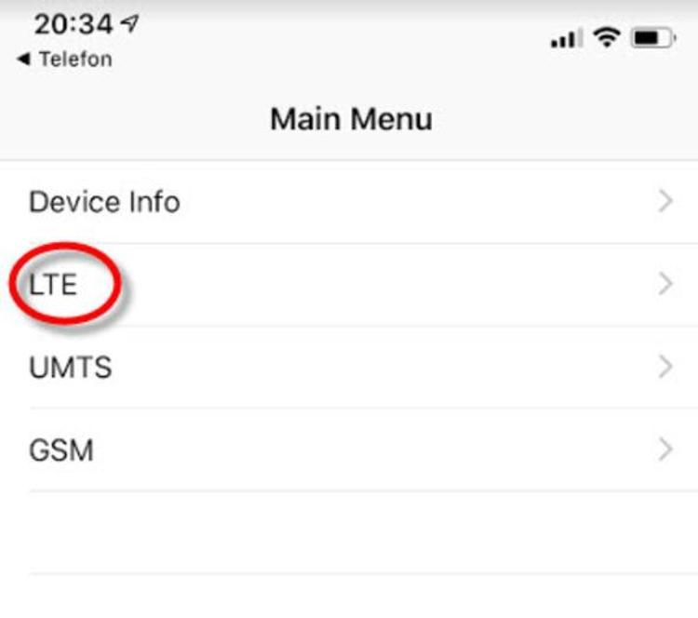Tap the back triangle beside Telefon

[22, 60]
